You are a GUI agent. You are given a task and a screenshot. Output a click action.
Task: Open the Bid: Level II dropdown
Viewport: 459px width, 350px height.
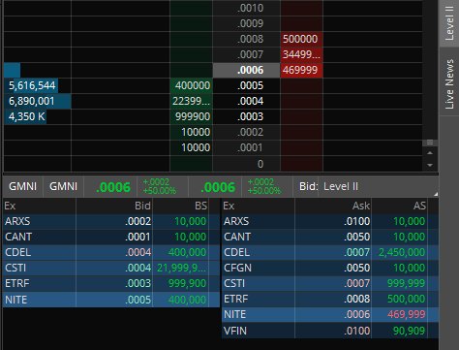tap(365, 186)
